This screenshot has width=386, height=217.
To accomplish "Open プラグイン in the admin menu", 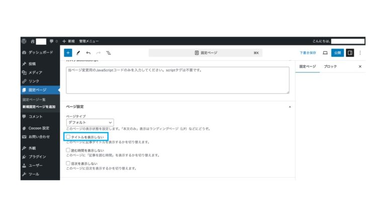I will [40, 157].
